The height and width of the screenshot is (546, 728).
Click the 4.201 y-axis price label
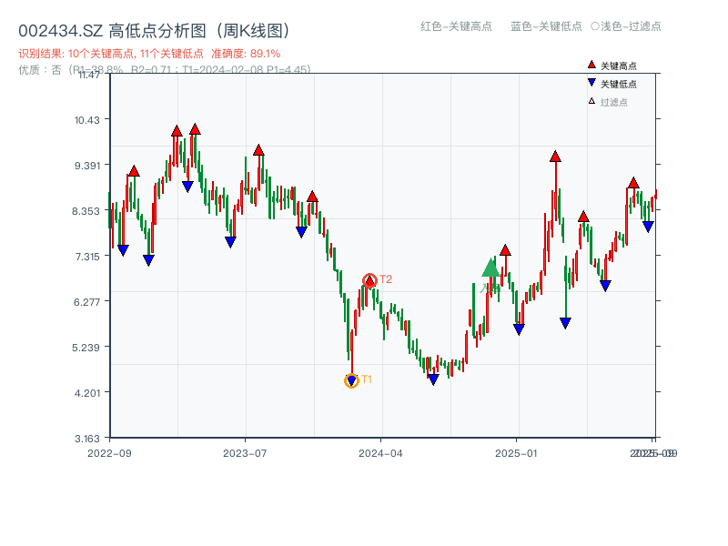tap(86, 393)
